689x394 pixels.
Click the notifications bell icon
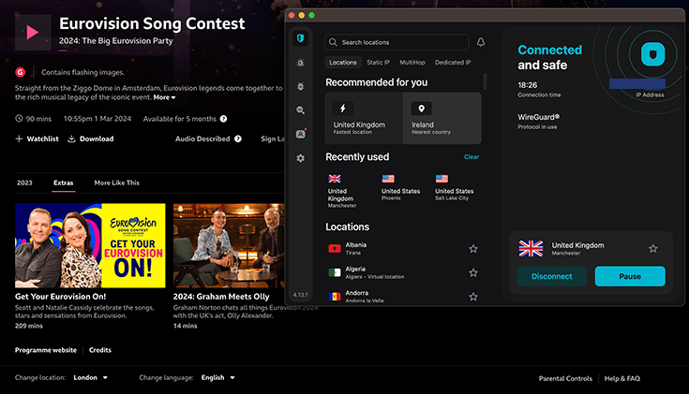(481, 42)
